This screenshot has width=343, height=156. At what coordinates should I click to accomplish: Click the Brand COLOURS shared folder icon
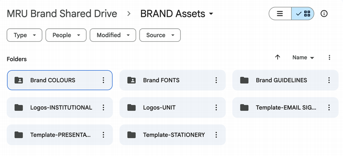tap(19, 80)
